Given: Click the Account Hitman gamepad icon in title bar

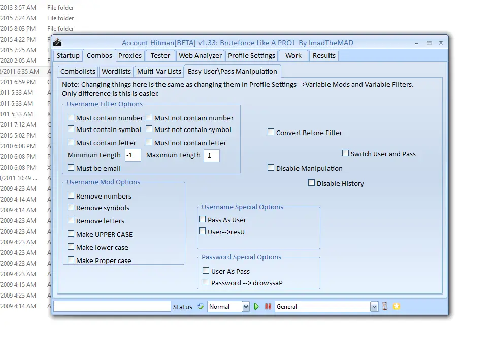Looking at the screenshot, I should (57, 42).
